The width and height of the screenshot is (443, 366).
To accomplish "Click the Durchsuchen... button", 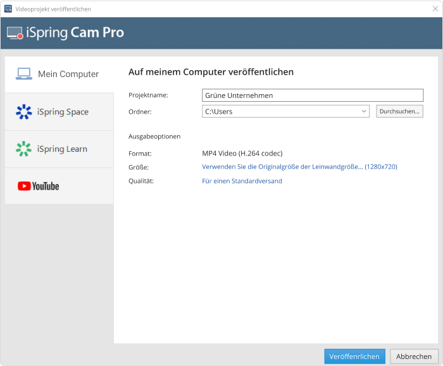I will click(x=399, y=111).
